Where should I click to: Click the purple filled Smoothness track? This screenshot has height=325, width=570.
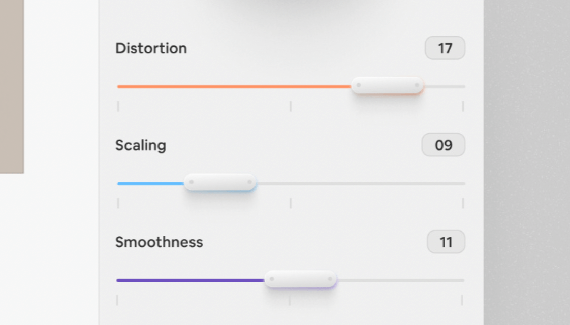pos(191,280)
